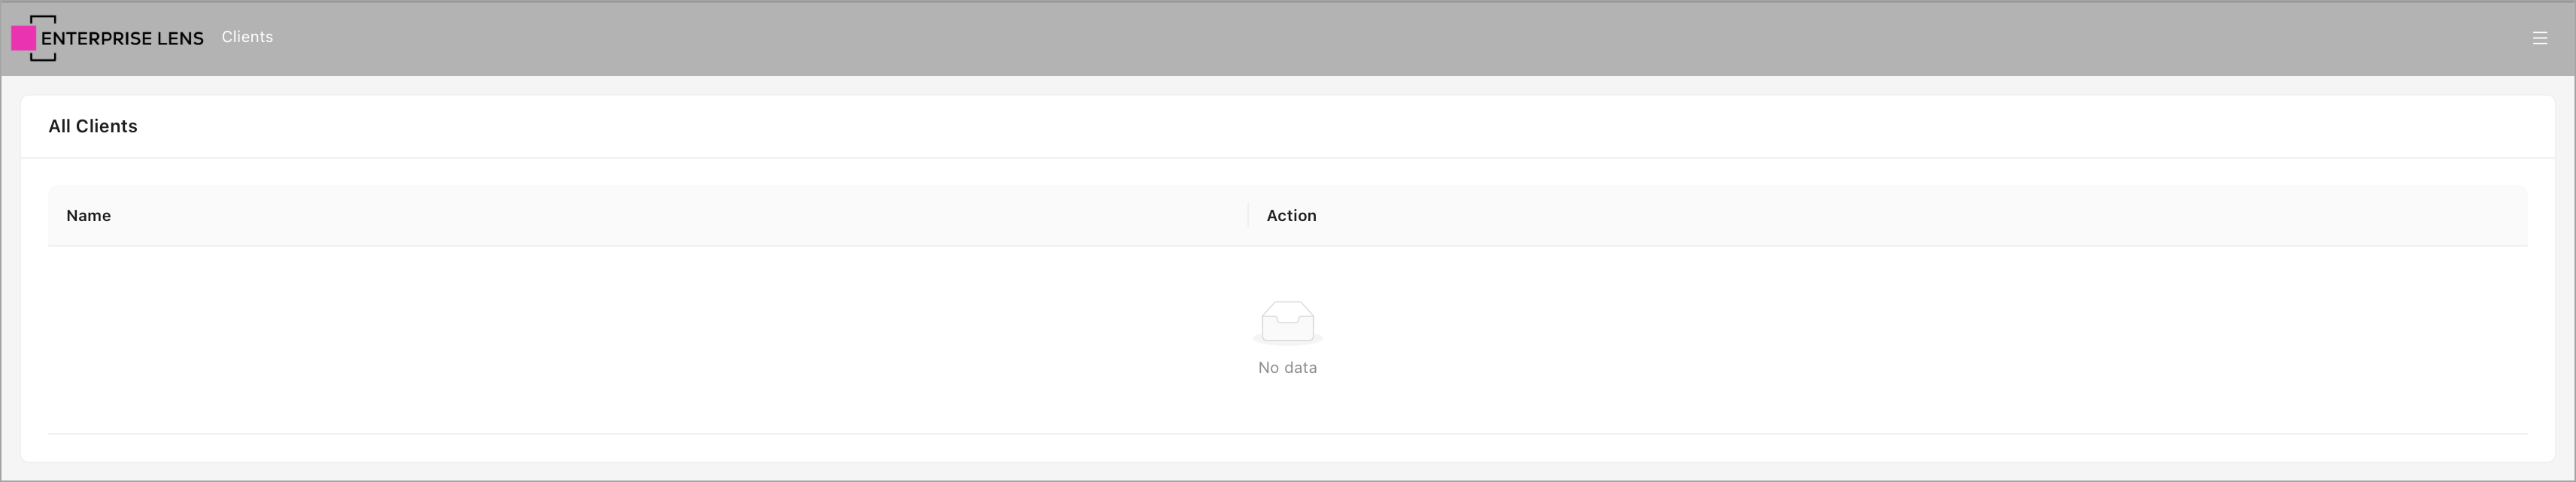The image size is (2576, 482).
Task: Open the Clients navigation item
Action: point(247,37)
